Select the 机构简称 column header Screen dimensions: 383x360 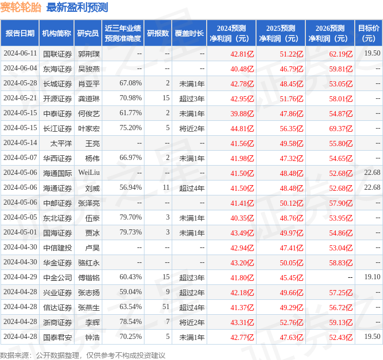57,33
